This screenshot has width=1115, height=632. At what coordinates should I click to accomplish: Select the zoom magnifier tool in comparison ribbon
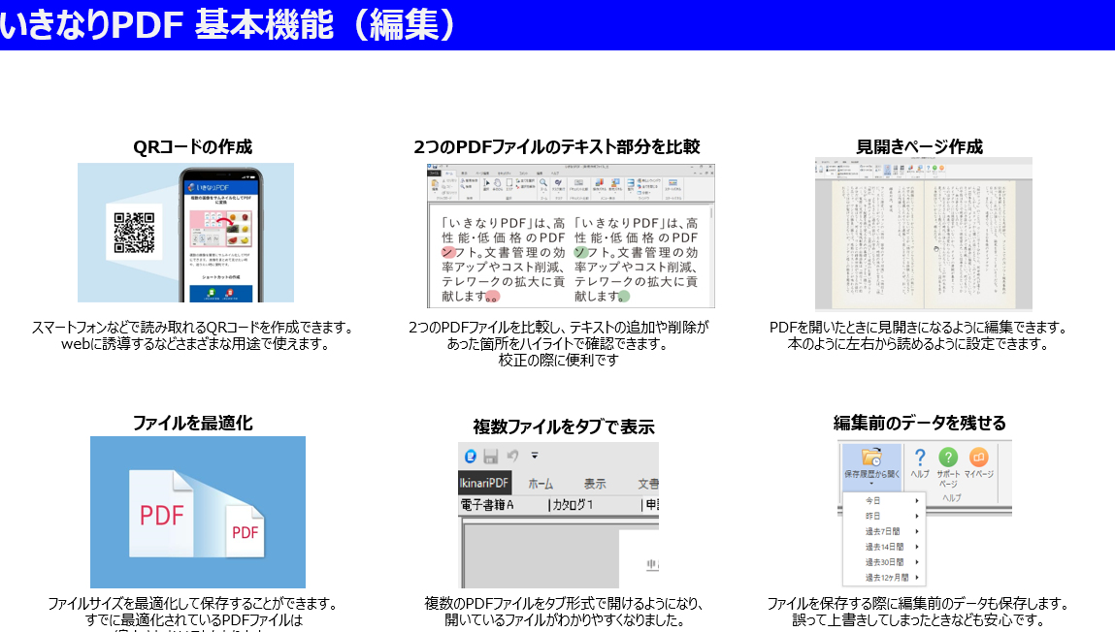541,182
